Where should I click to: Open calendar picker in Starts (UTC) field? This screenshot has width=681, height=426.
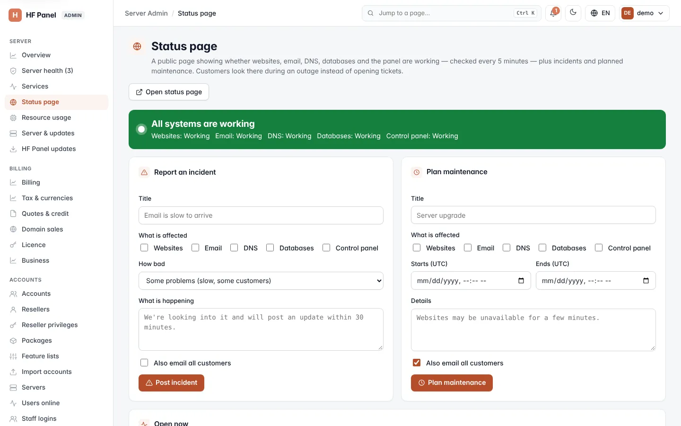[521, 281]
